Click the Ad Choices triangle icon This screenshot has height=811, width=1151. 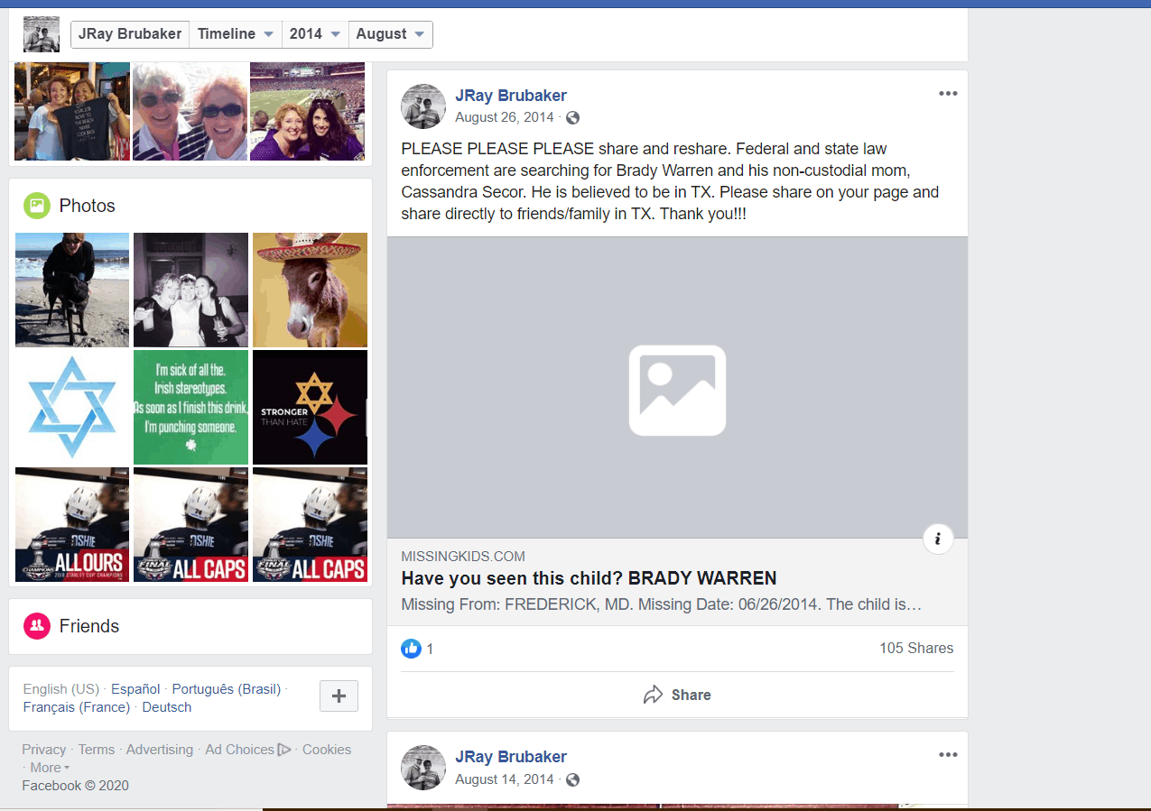[284, 750]
